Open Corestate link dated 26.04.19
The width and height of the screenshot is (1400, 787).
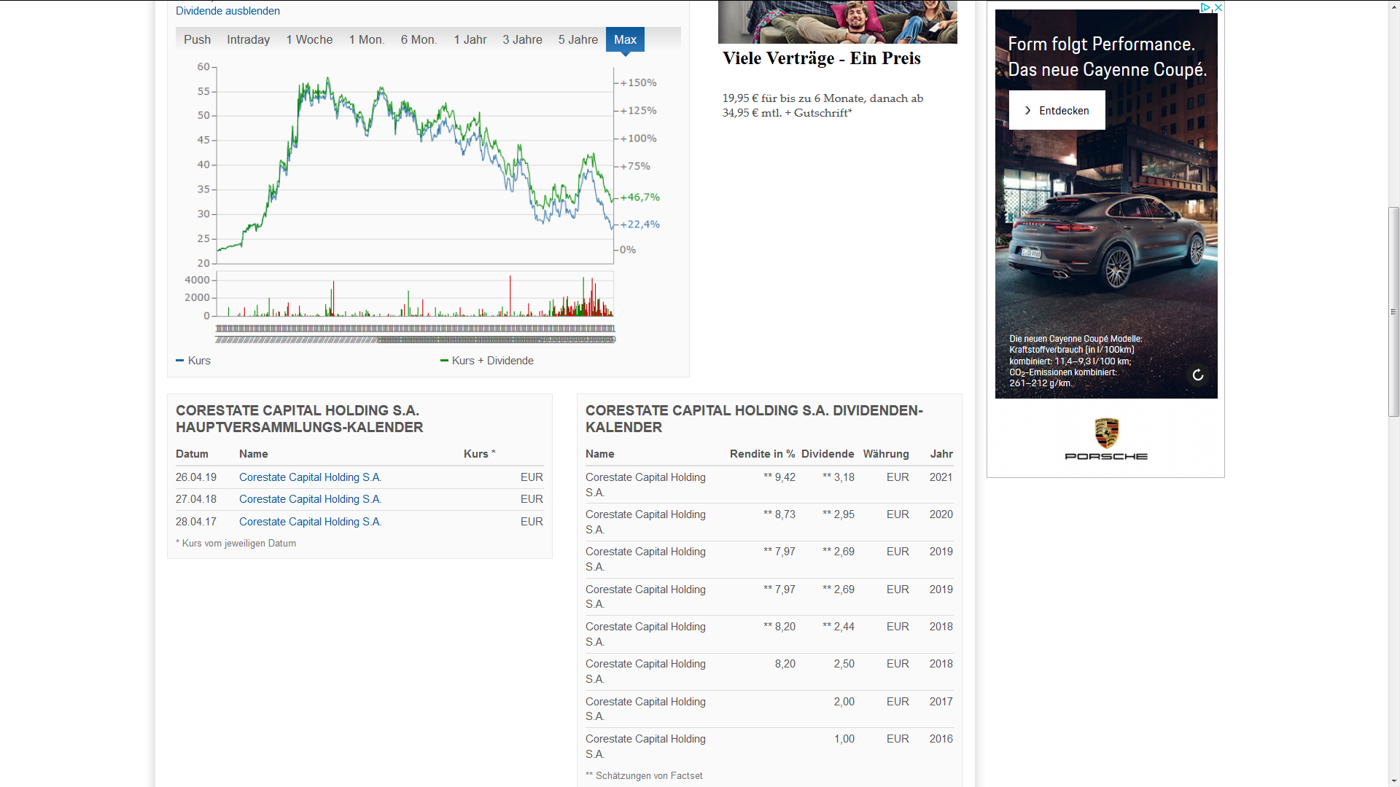point(310,477)
